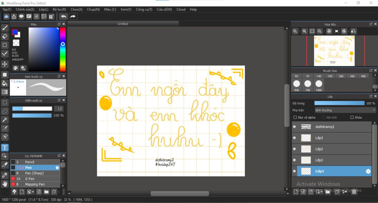Click the Độ trong opacity slider

pos(339,103)
